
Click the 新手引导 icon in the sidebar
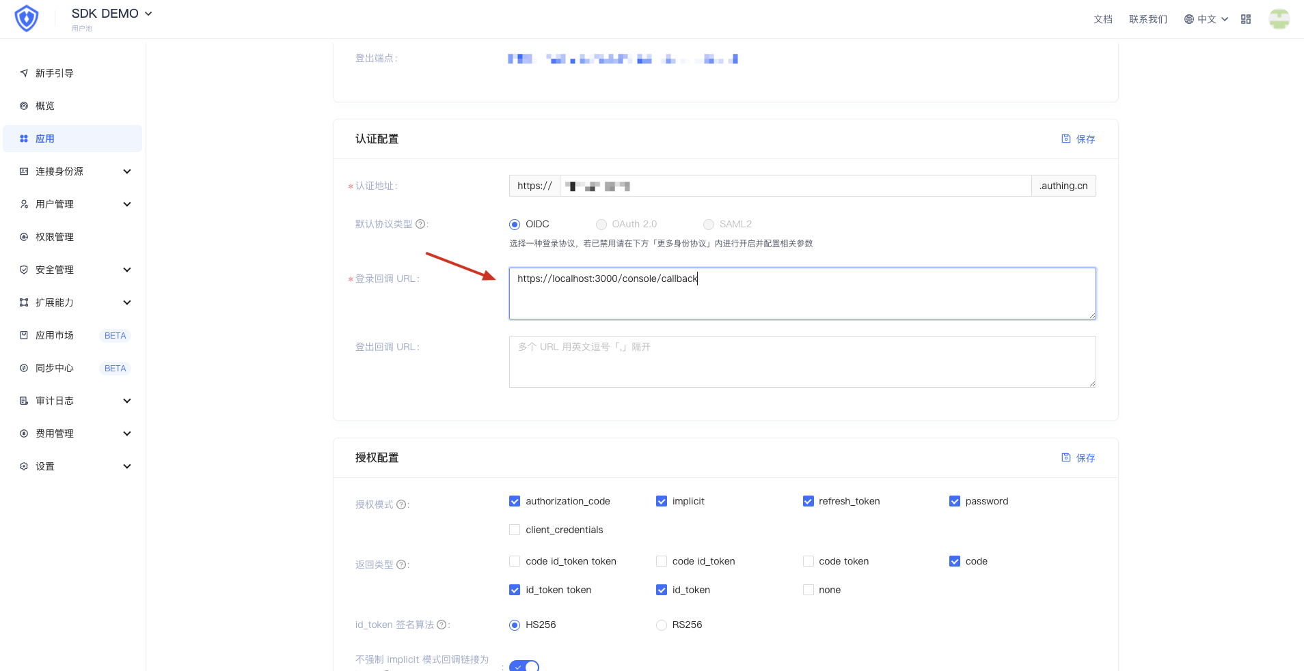[24, 73]
